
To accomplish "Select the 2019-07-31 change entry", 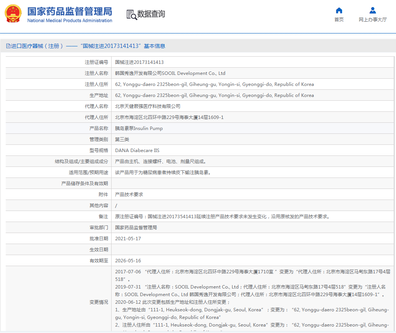I will pos(251,291).
